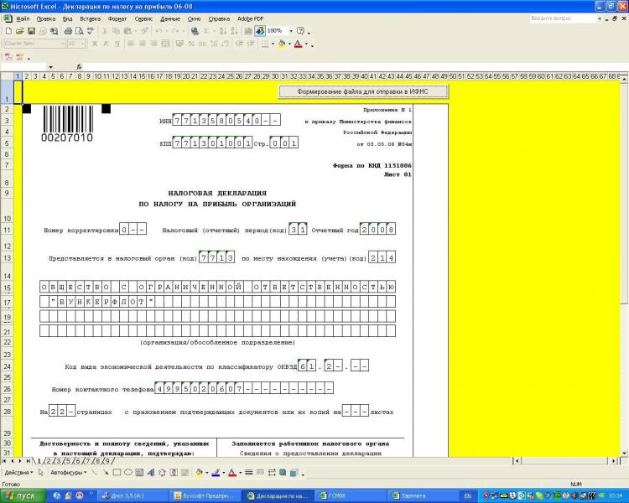The width and height of the screenshot is (629, 503).
Task: Click the Print icon in toolbar
Action: pyautogui.click(x=65, y=31)
